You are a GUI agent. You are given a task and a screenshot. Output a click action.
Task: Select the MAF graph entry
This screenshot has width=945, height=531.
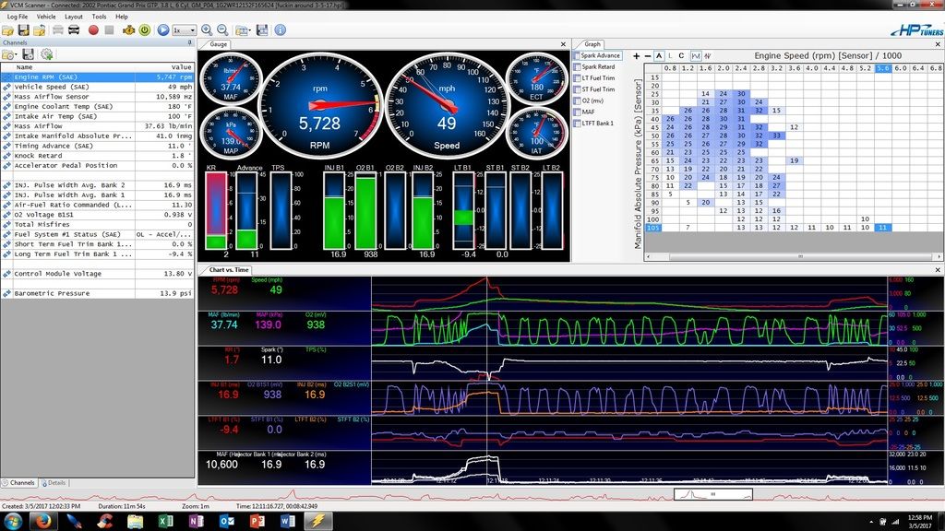584,112
